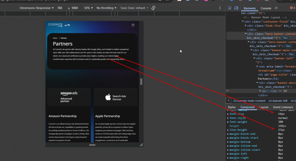The width and height of the screenshot is (296, 161).
Task: Expand the ellipsis inside the p element
Action: coord(269,91)
